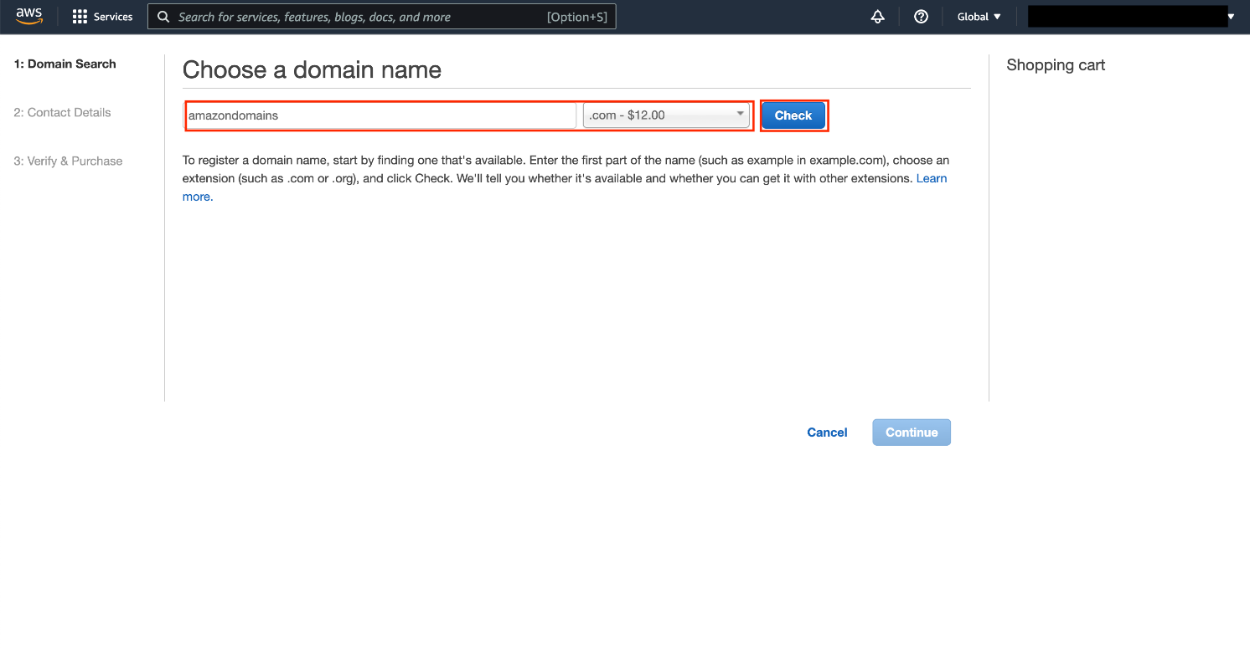Viewport: 1250px width, 650px height.
Task: Click the Shopping cart heading
Action: click(1056, 65)
